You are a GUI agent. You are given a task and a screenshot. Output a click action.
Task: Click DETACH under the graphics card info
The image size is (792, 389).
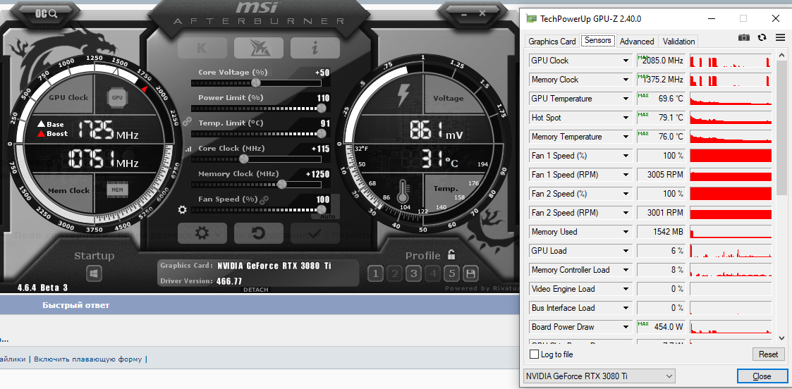256,290
